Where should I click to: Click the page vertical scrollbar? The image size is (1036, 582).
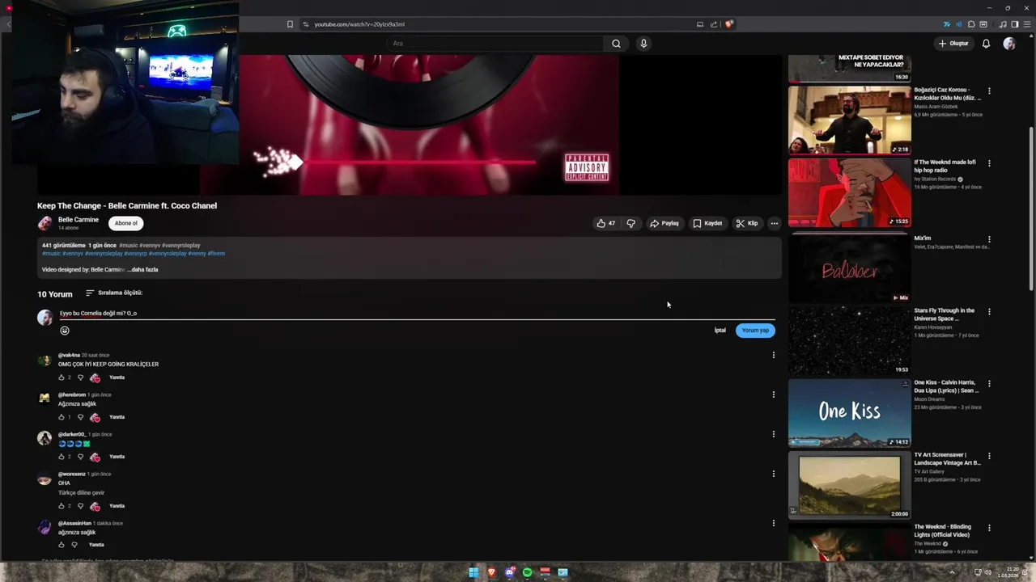point(1031,209)
